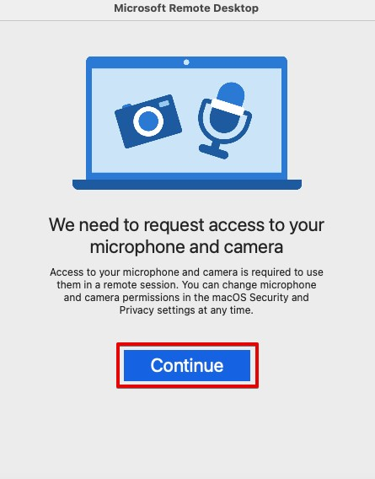Click the microphone icon in the illustration
The image size is (375, 479).
(x=224, y=121)
